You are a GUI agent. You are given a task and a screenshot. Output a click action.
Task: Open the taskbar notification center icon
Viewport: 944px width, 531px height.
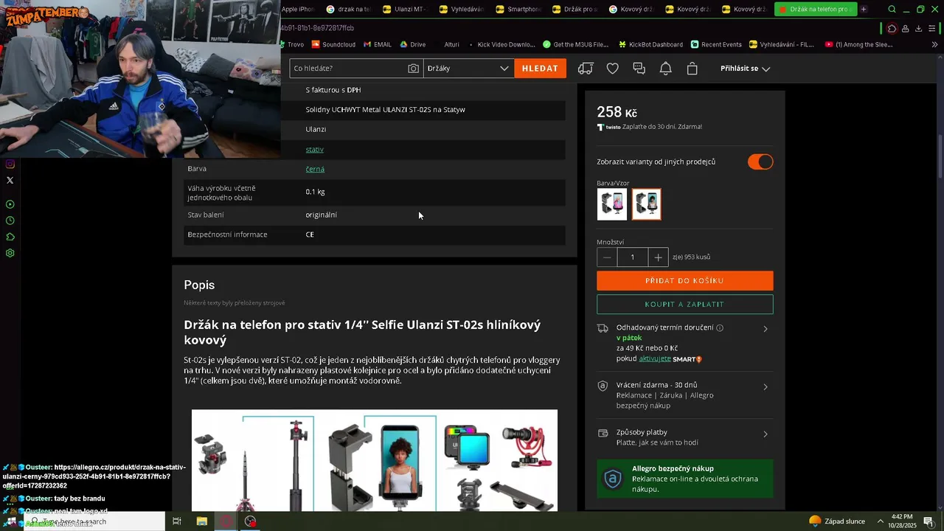(929, 521)
